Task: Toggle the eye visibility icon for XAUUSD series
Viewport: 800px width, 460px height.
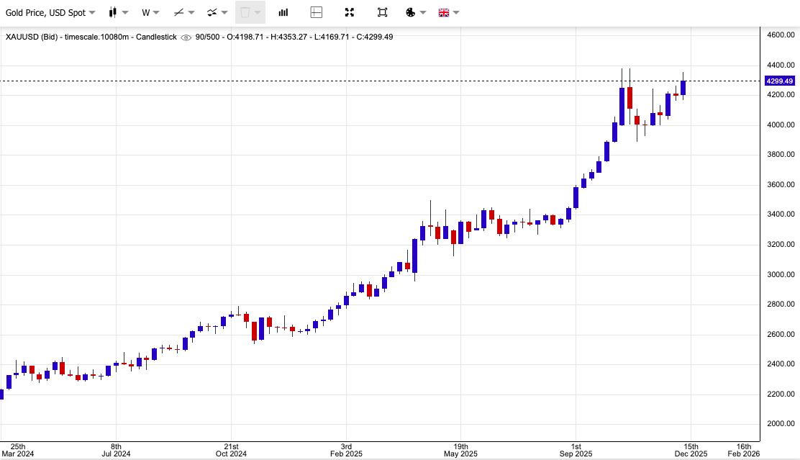Action: pyautogui.click(x=186, y=37)
